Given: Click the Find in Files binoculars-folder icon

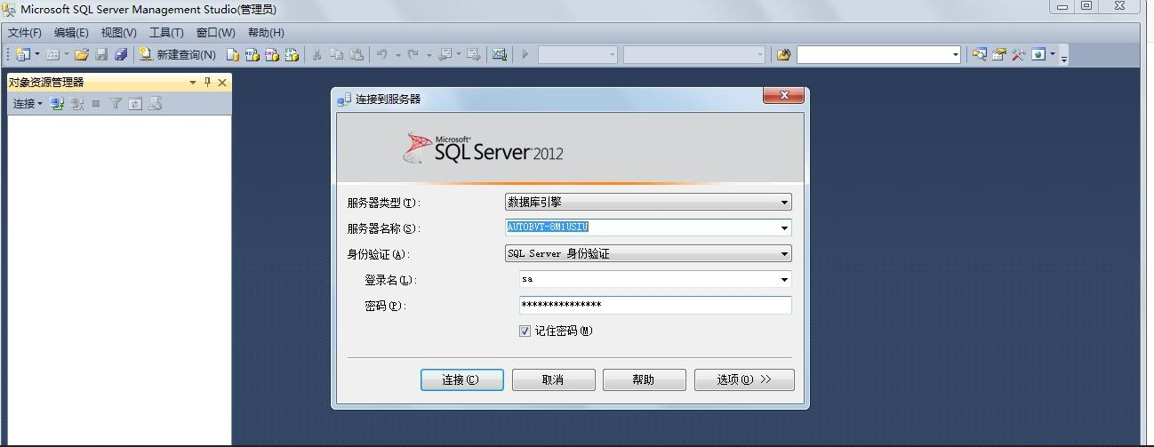Looking at the screenshot, I should tap(783, 54).
